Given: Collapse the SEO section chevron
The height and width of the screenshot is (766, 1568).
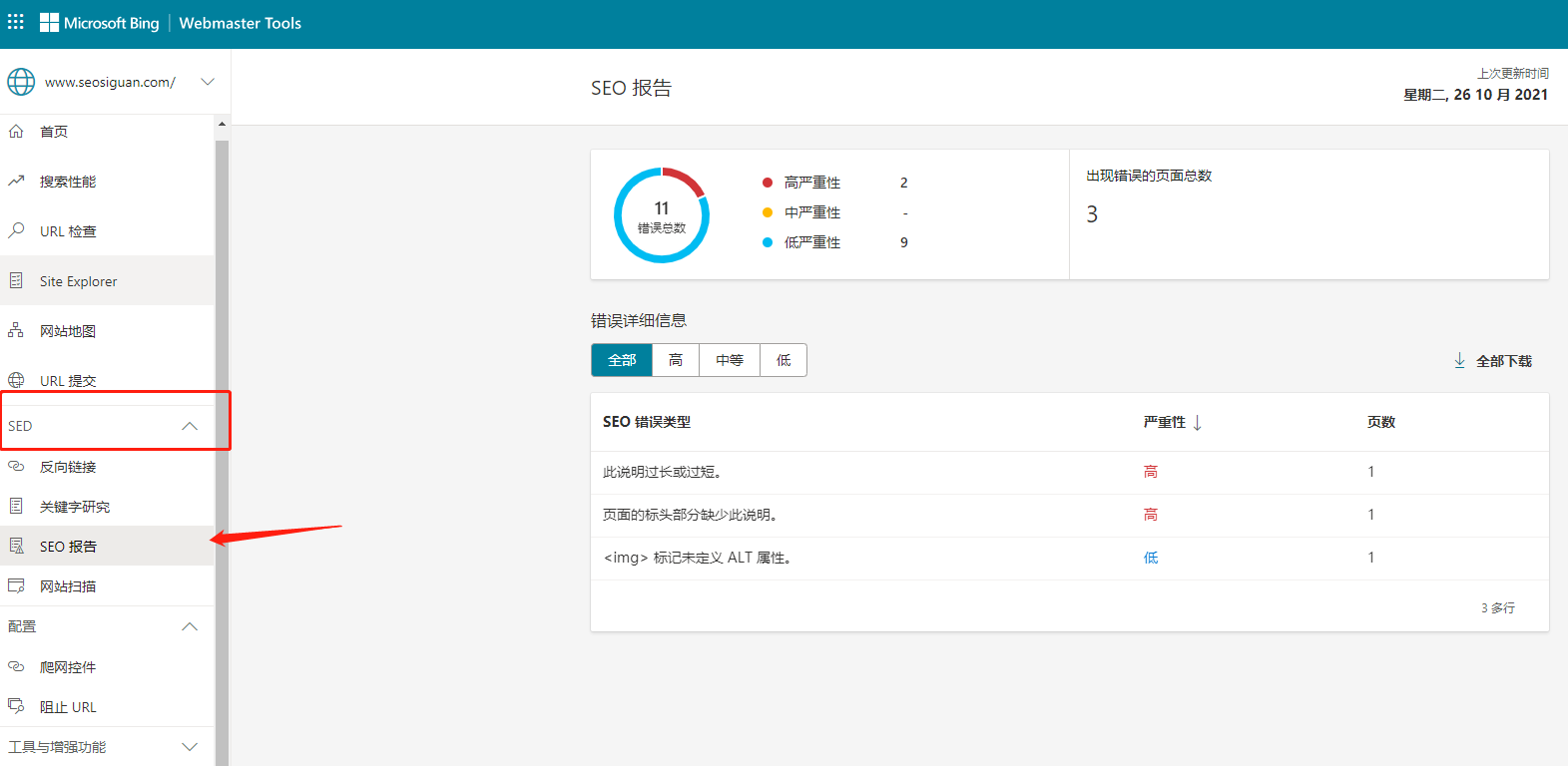Looking at the screenshot, I should pos(190,426).
